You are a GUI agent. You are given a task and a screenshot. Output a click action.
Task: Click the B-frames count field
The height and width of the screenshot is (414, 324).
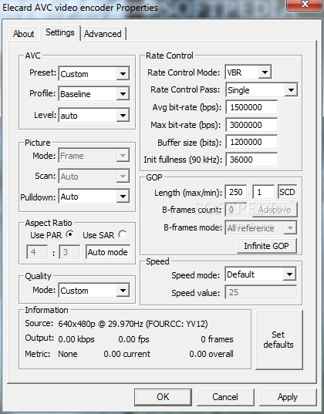click(236, 210)
